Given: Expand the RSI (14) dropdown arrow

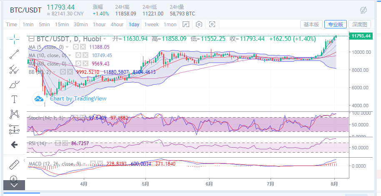Looking at the screenshot, I should coord(50,143).
